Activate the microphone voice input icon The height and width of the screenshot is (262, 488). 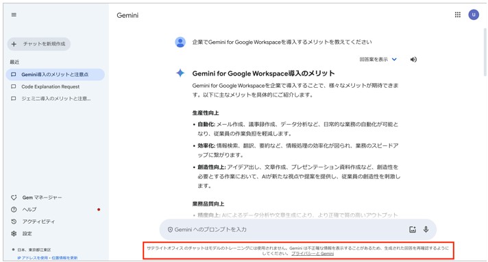click(426, 229)
